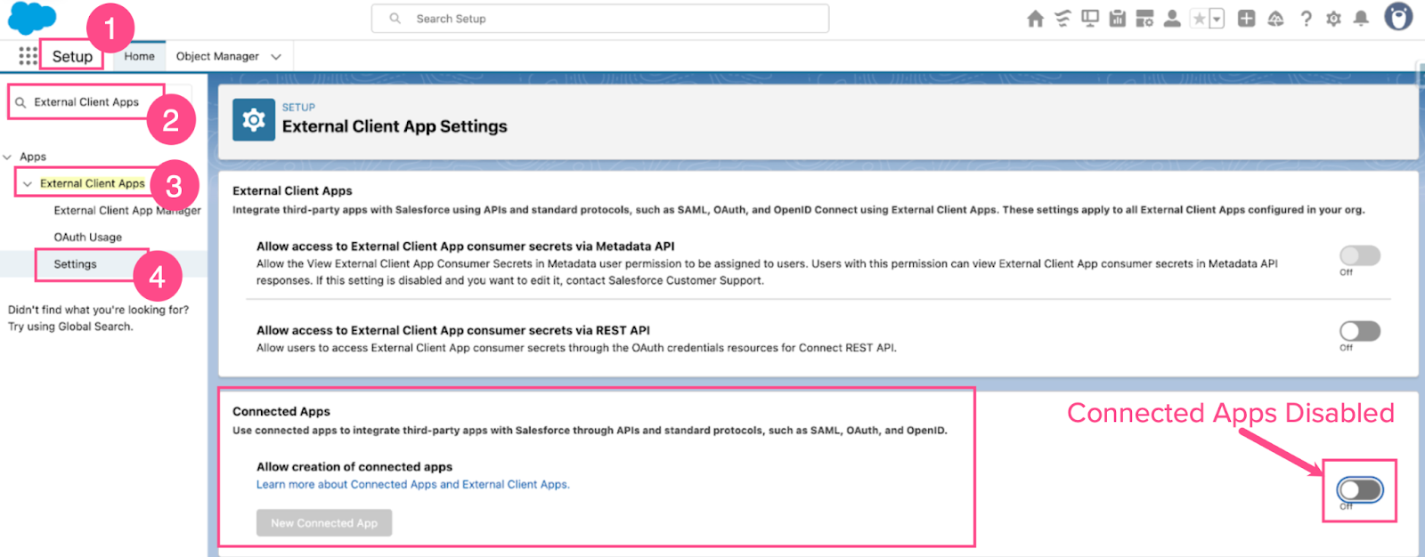
Task: Open Learn more about Connected Apps link
Action: 413,485
